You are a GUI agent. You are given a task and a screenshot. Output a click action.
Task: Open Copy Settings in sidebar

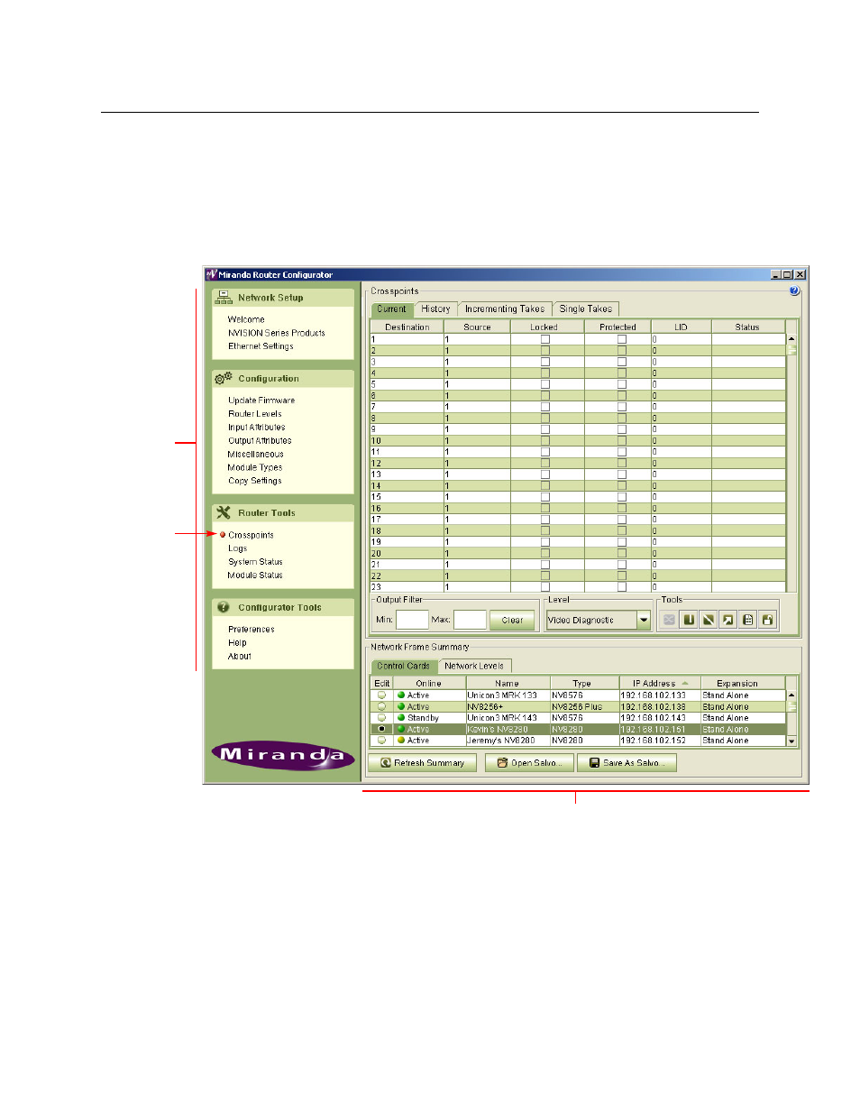[254, 481]
